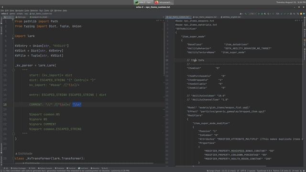Collapse the _KvTransformer class fold marker
Image resolution: width=306 pixels, height=172 pixels.
pos(13,159)
